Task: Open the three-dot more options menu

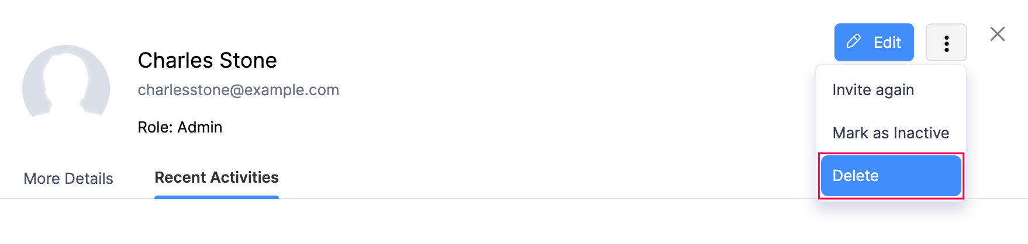Action: click(946, 43)
